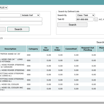Click the green-outlined Search button
This screenshot has width=104, height=104.
click(18, 29)
